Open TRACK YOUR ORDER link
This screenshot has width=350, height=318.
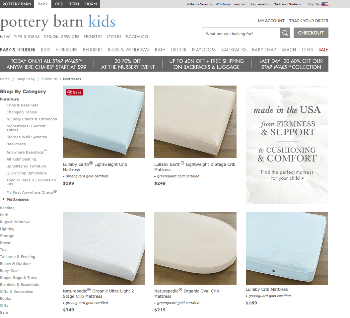[309, 21]
